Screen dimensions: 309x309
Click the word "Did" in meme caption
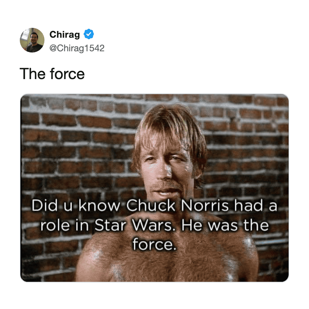(x=45, y=205)
